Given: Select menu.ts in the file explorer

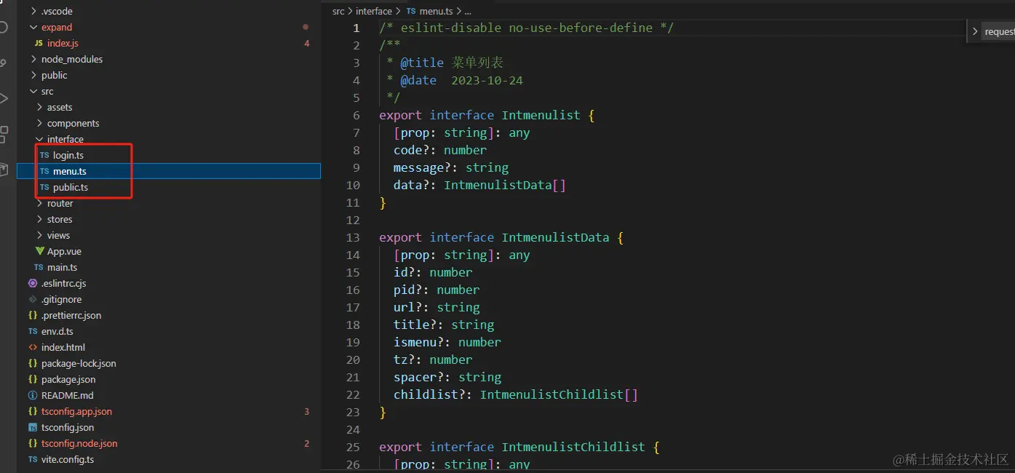Looking at the screenshot, I should click(169, 172).
